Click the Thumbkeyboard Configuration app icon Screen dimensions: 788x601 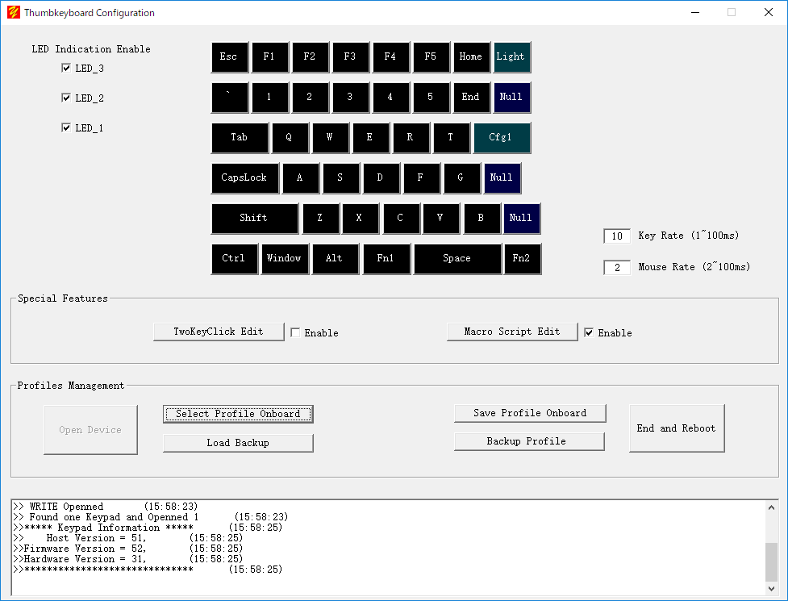pos(14,12)
